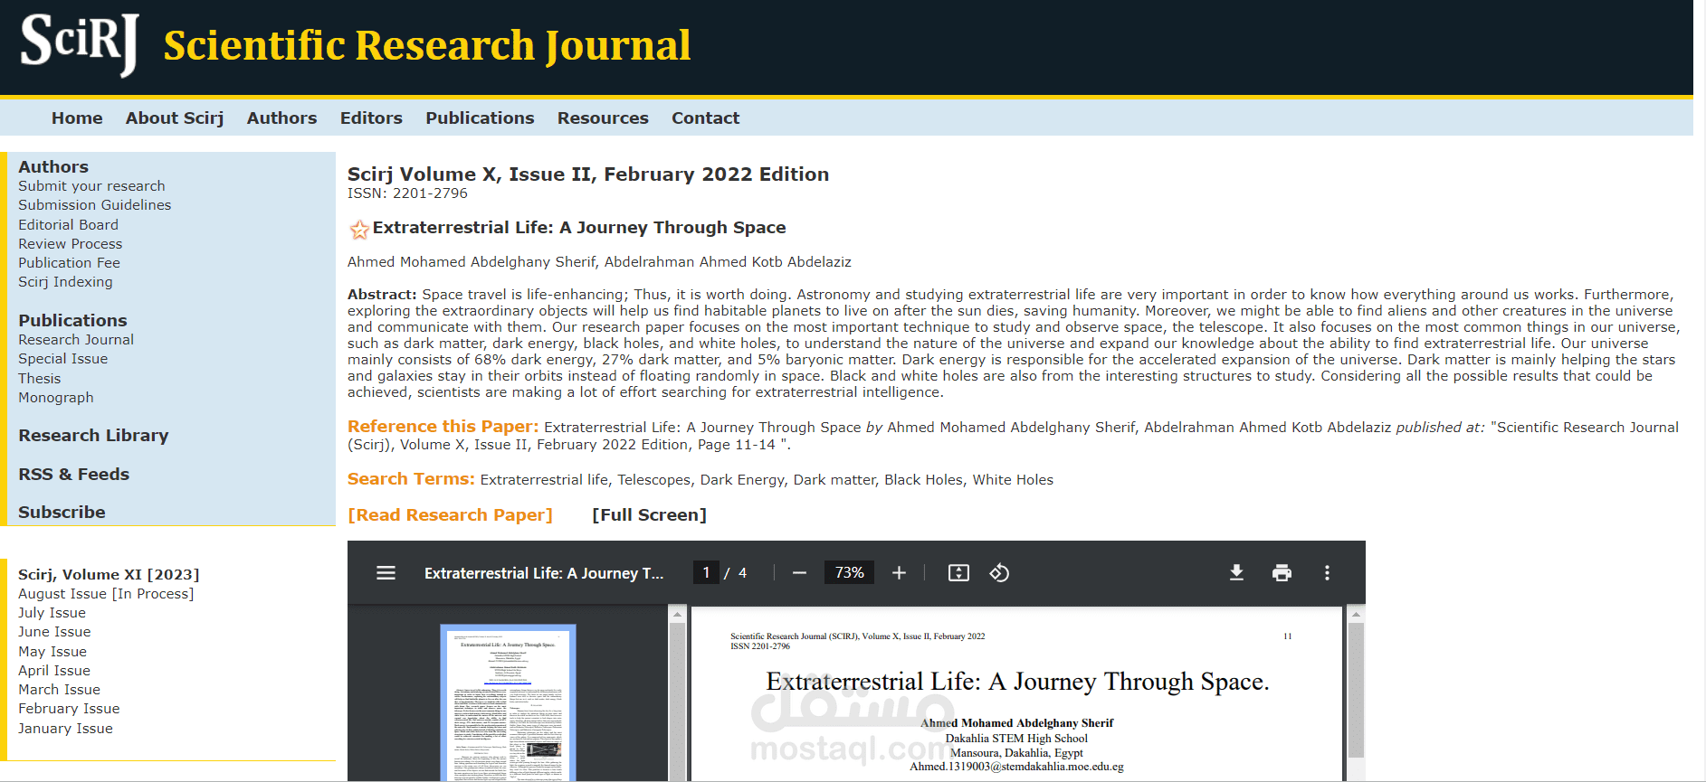Viewport: 1706px width, 782px height.
Task: Open August Issue [In Process]
Action: (106, 594)
